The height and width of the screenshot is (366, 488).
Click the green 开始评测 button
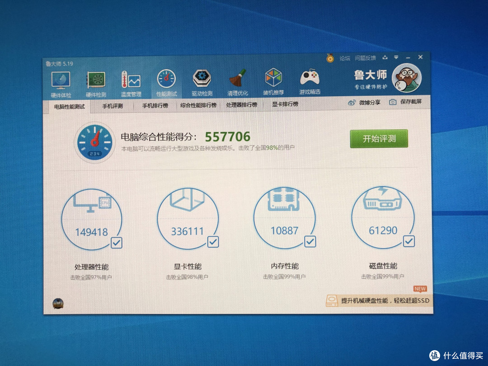(x=379, y=139)
